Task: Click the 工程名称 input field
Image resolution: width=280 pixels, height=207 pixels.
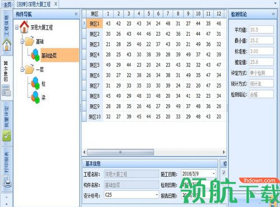Action: click(131, 174)
